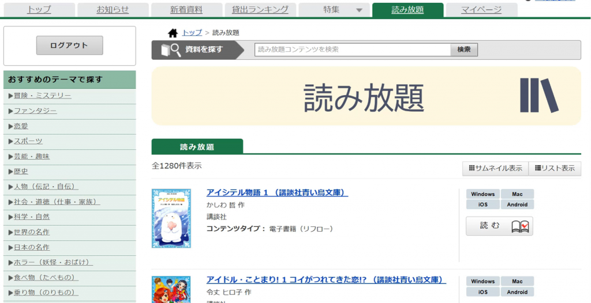Switch to リスト表示 list view
591x303 pixels.
pyautogui.click(x=555, y=169)
